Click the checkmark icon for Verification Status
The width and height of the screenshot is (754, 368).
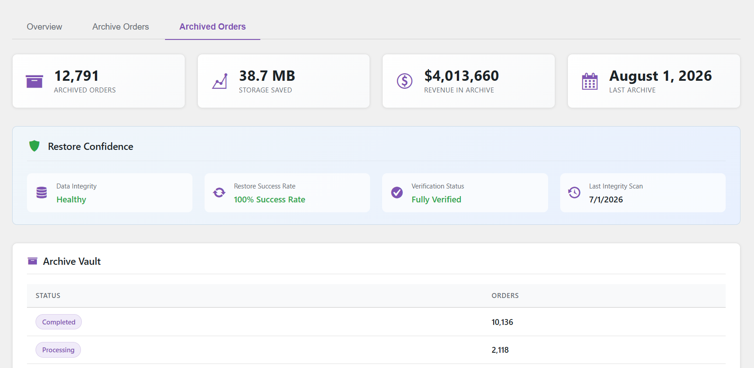tap(397, 193)
